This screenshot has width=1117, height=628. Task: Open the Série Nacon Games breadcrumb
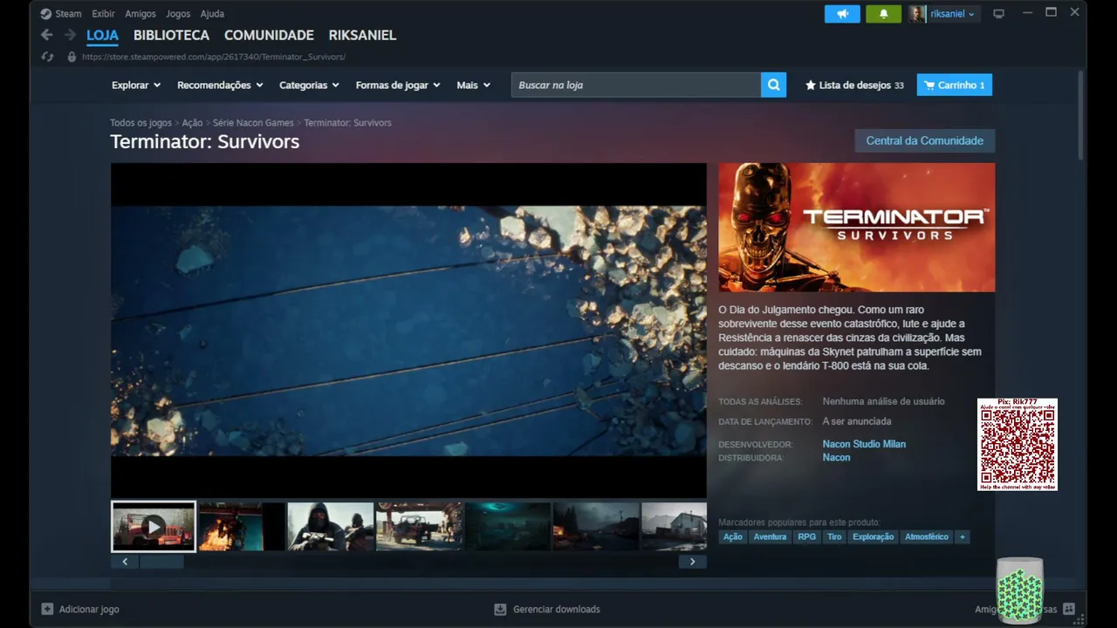(x=253, y=123)
